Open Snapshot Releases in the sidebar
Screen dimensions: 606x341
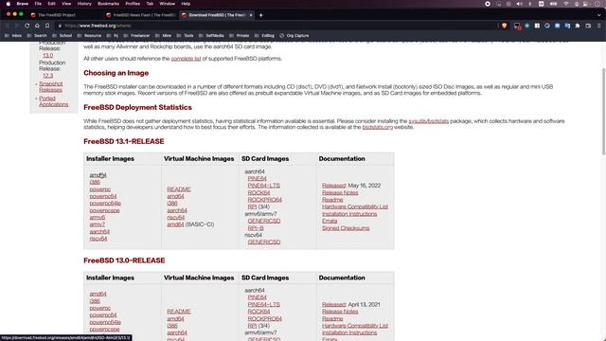pos(50,86)
